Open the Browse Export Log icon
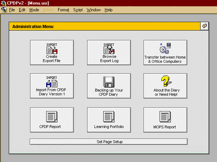 click(109, 48)
